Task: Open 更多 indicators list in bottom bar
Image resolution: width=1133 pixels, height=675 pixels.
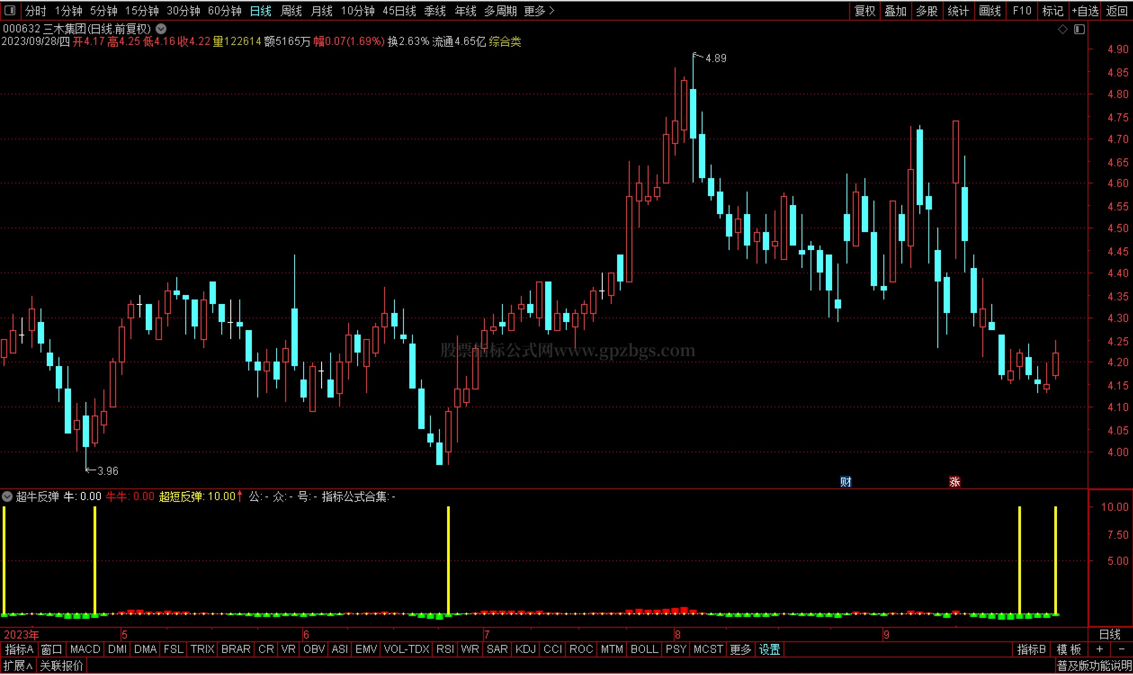Action: click(740, 649)
